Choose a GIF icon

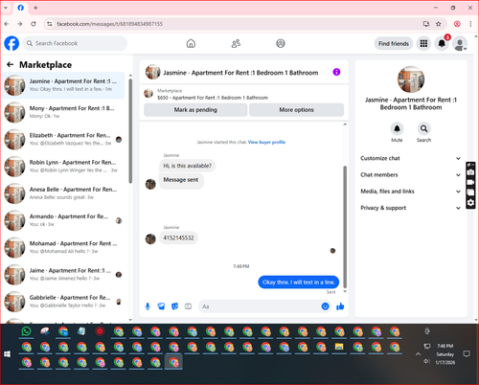point(188,306)
